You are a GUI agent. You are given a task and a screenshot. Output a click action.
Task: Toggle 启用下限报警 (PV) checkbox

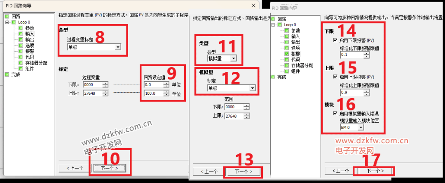[x=336, y=40]
